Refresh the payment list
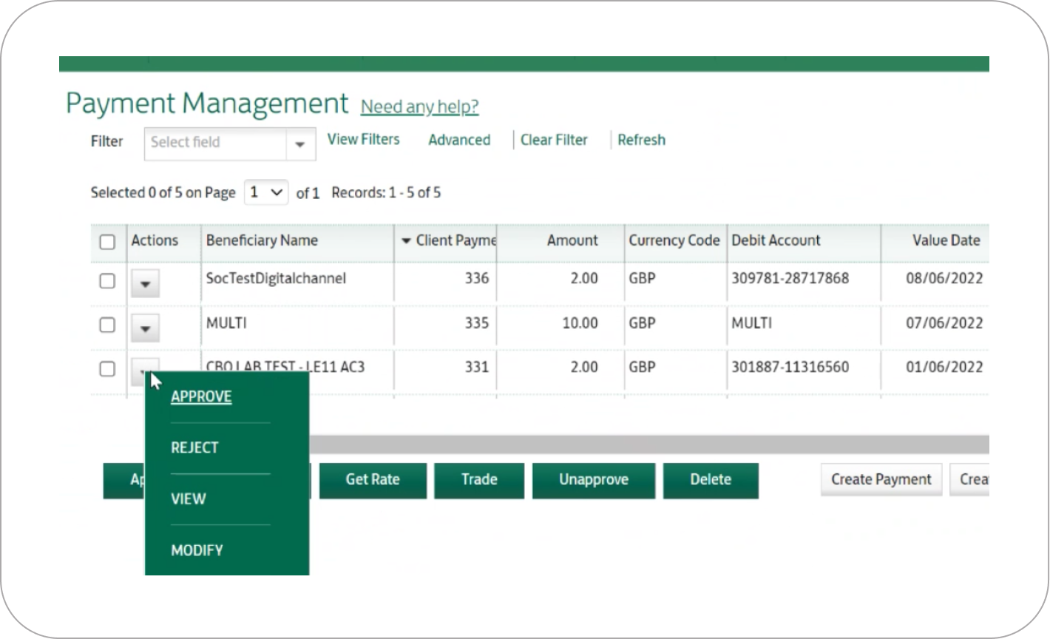This screenshot has height=639, width=1050. [x=641, y=140]
